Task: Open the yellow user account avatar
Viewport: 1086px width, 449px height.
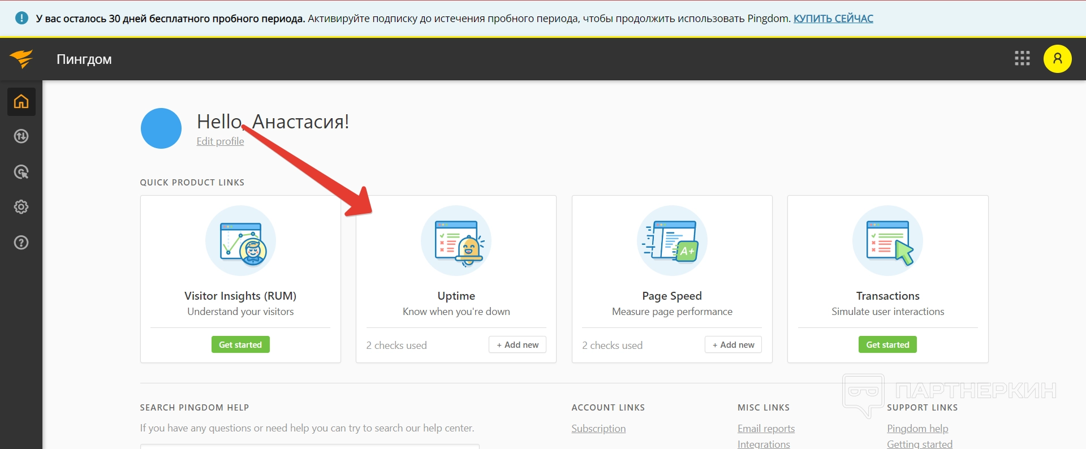Action: (x=1058, y=59)
